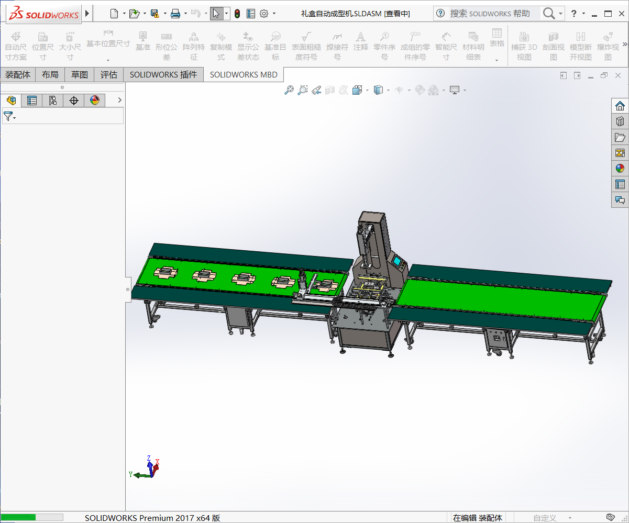This screenshot has height=523, width=629.
Task: Switch to the 布局 tab
Action: point(50,75)
